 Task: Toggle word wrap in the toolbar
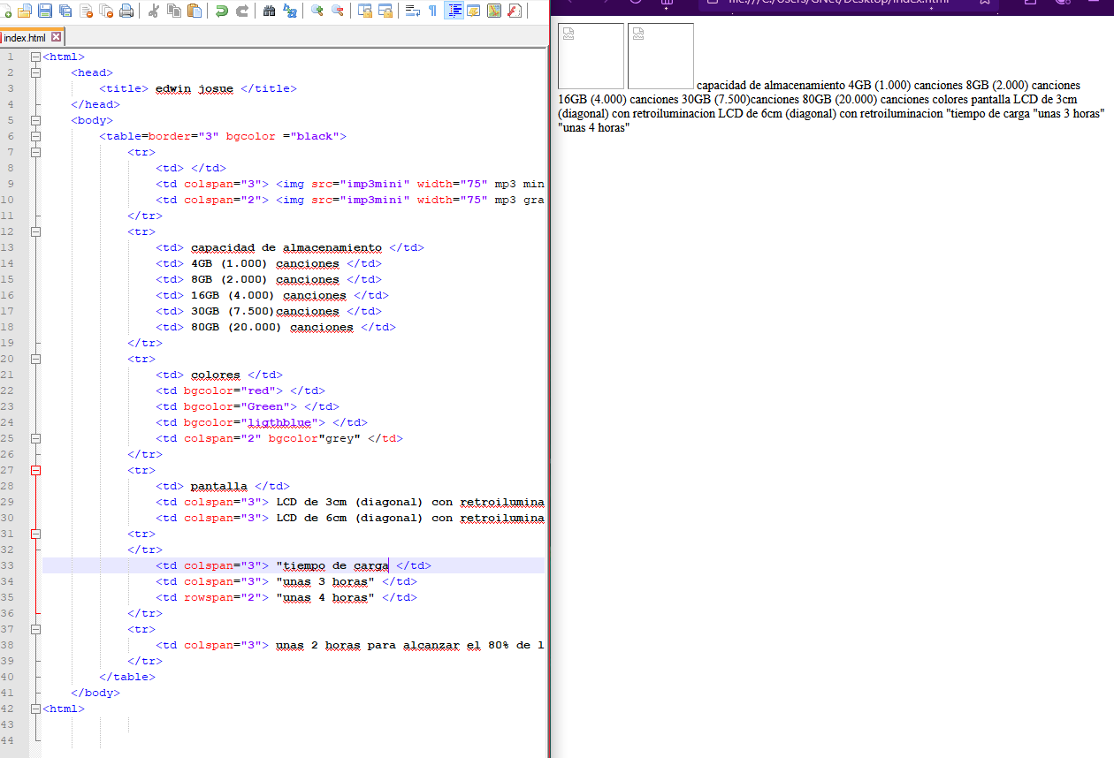tap(412, 11)
